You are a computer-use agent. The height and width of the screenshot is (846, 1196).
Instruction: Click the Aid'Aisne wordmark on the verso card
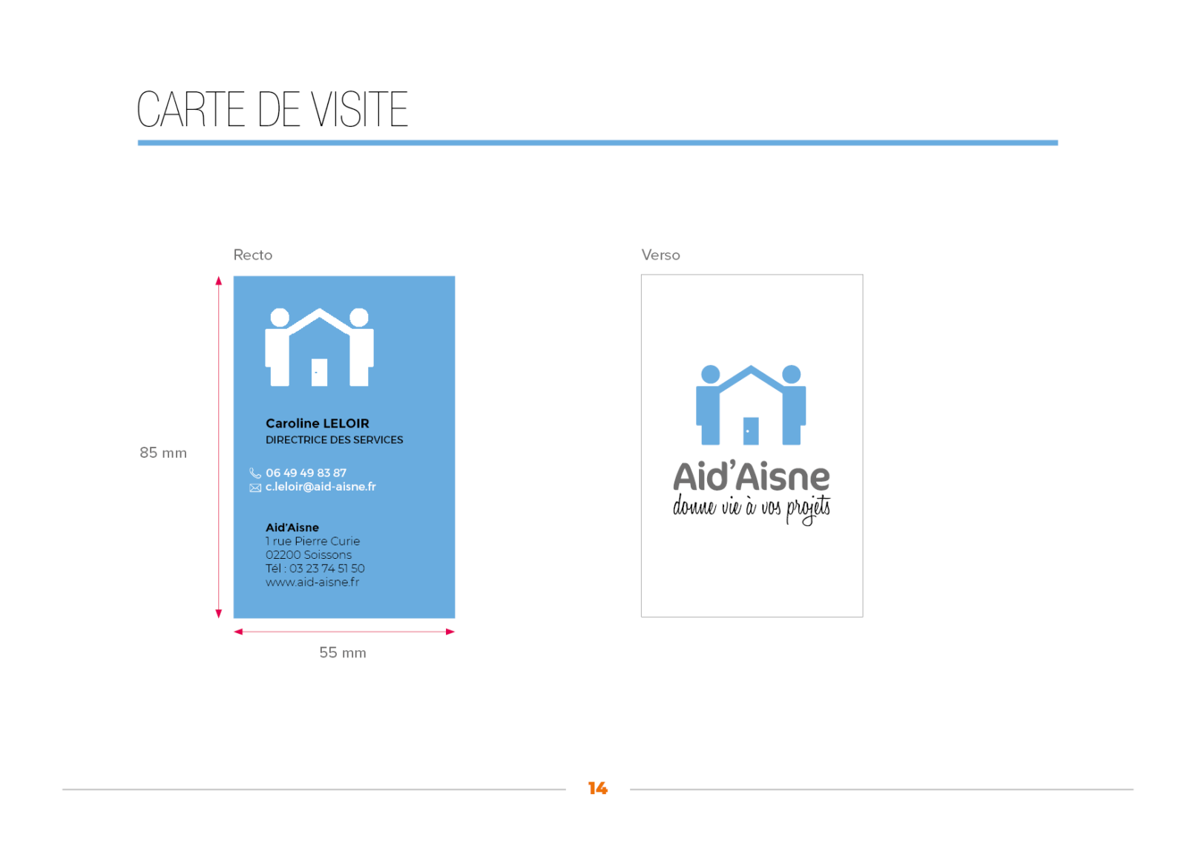(x=751, y=477)
